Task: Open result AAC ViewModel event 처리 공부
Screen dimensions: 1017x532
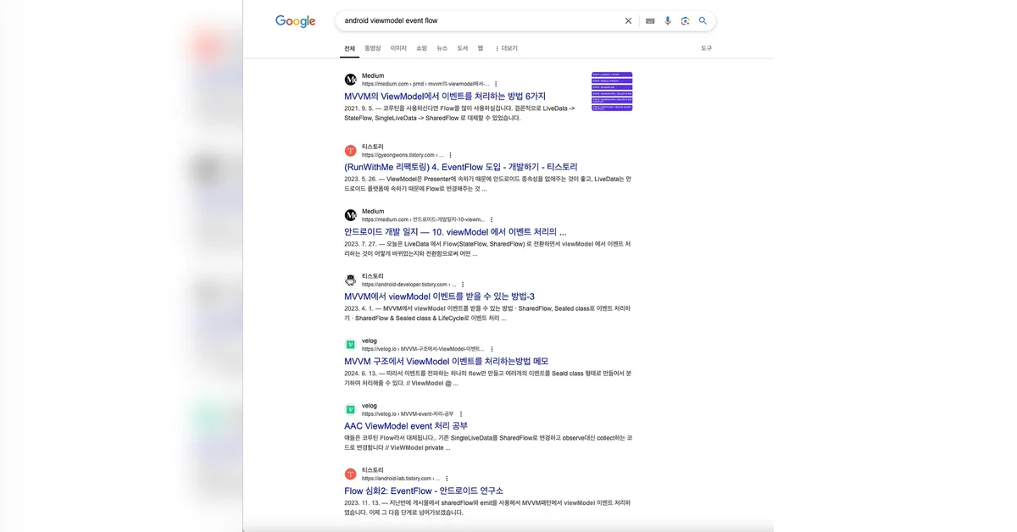Action: coord(406,425)
